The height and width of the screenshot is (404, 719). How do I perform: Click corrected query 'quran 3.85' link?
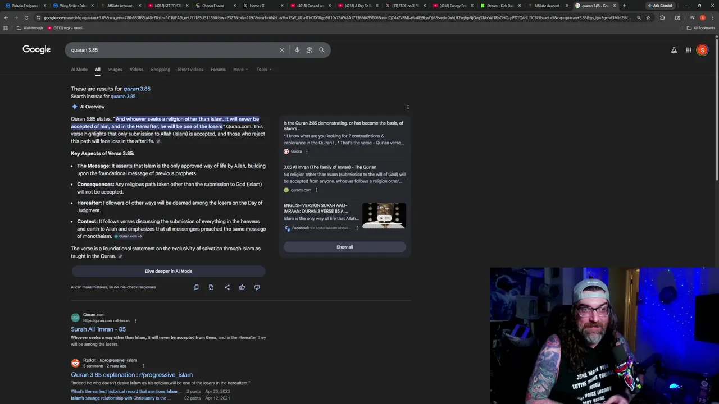click(x=137, y=89)
